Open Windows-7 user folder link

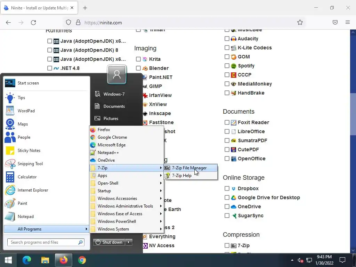tap(114, 94)
